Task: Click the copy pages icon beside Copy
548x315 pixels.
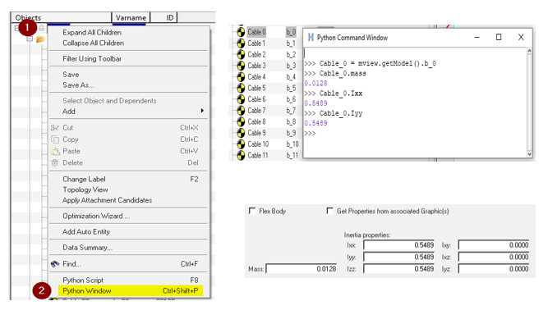Action: pos(55,139)
